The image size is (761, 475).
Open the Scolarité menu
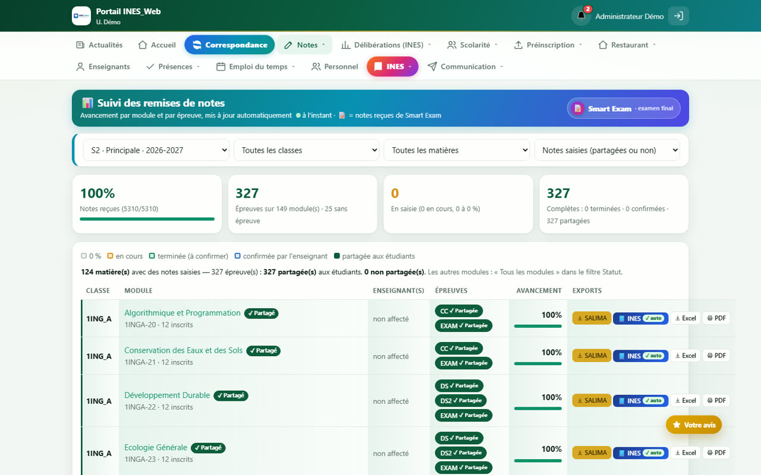[473, 45]
